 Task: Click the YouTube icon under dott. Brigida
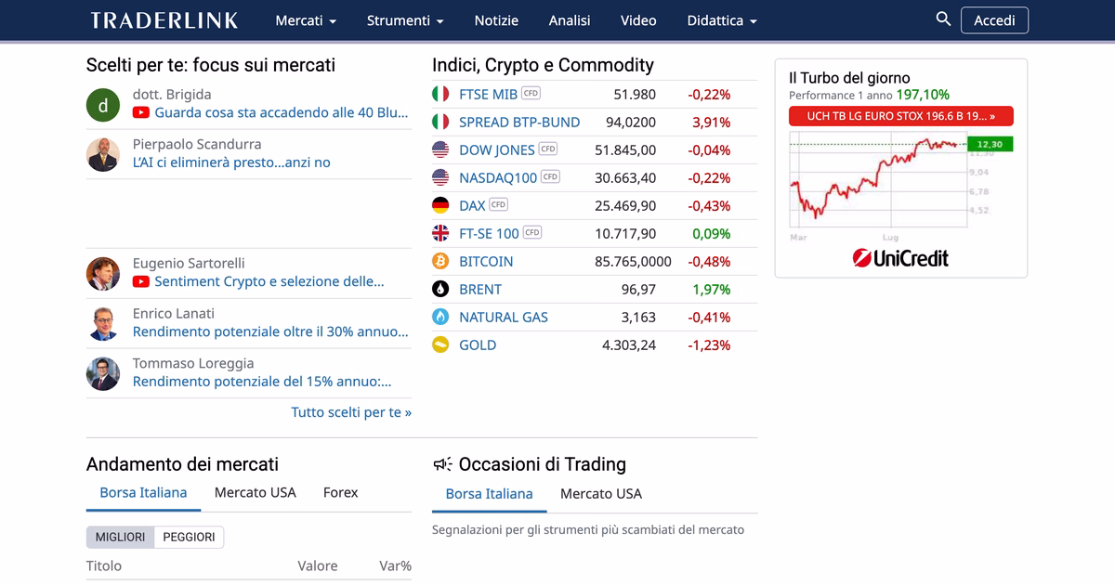click(x=141, y=112)
